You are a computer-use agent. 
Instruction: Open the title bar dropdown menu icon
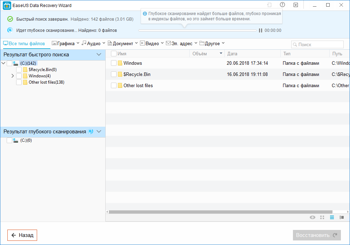coord(296,5)
